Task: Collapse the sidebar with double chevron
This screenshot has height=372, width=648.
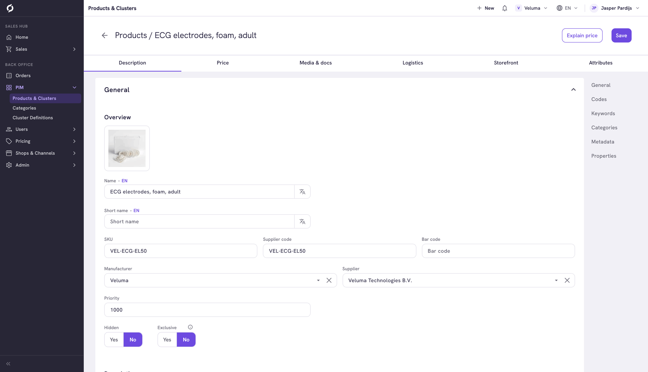Action: [x=8, y=364]
